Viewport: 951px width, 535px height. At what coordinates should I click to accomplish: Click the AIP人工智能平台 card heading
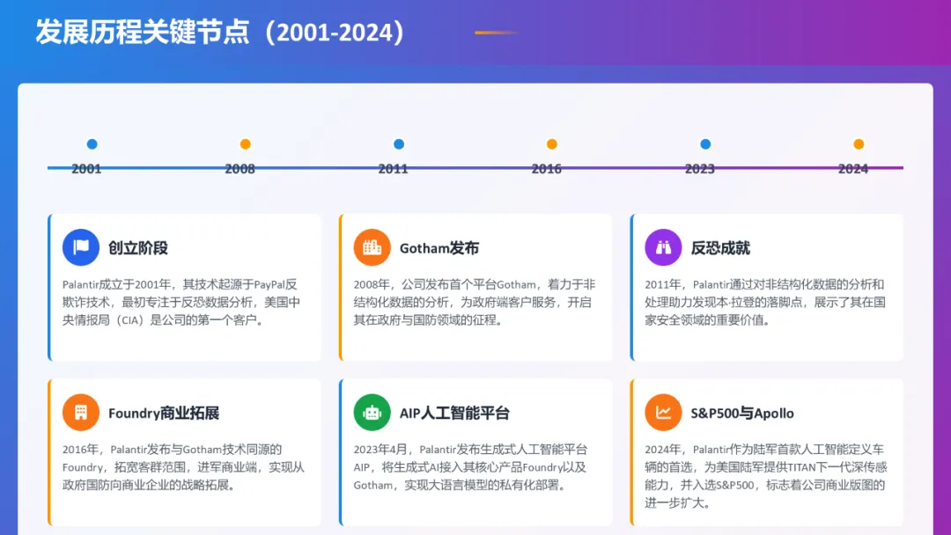[x=454, y=414]
